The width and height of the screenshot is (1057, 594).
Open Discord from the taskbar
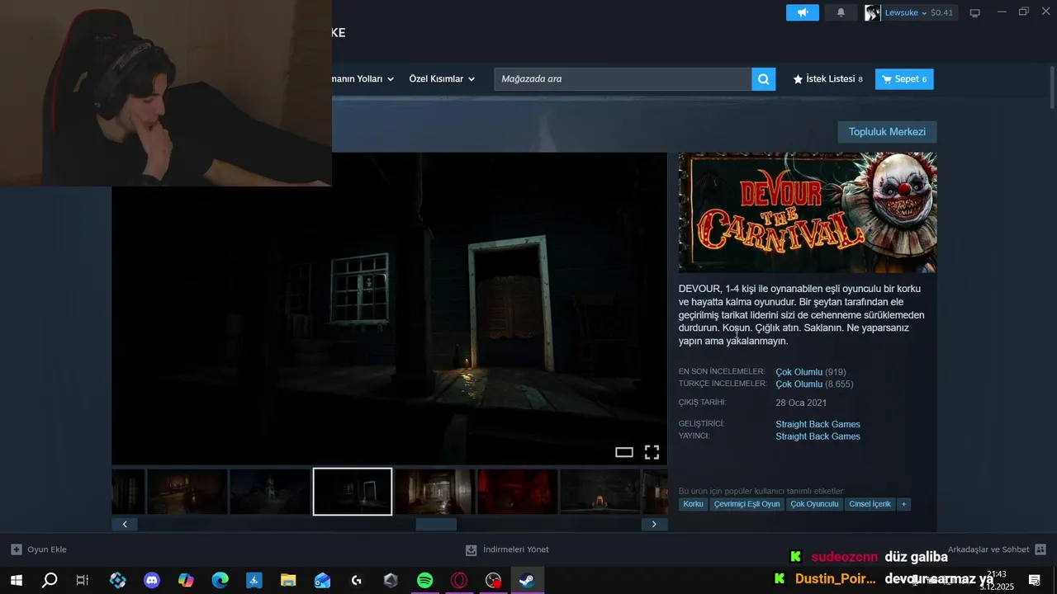152,580
